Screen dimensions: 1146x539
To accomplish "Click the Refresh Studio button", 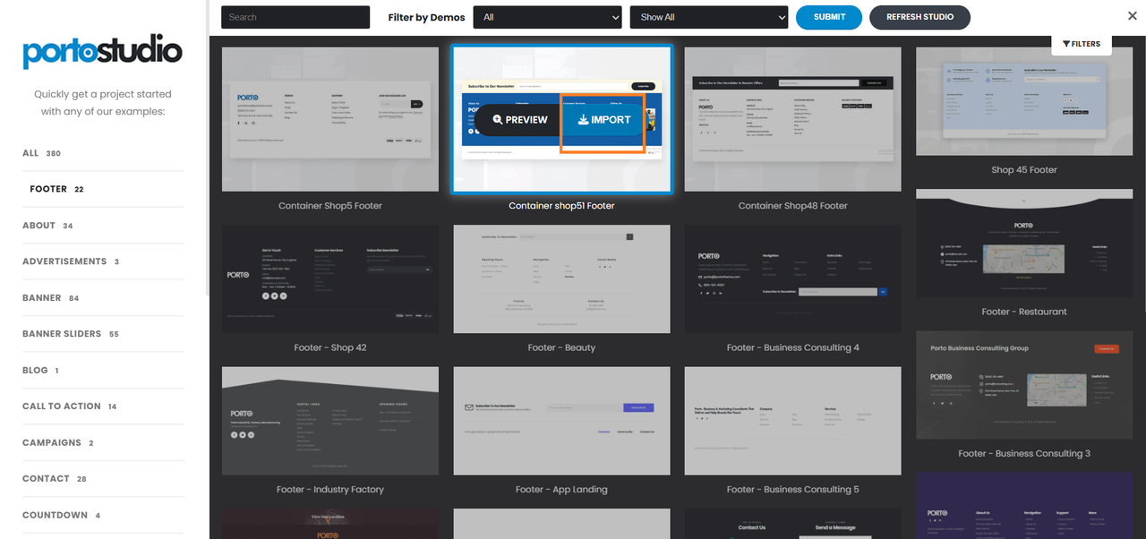I will point(919,17).
